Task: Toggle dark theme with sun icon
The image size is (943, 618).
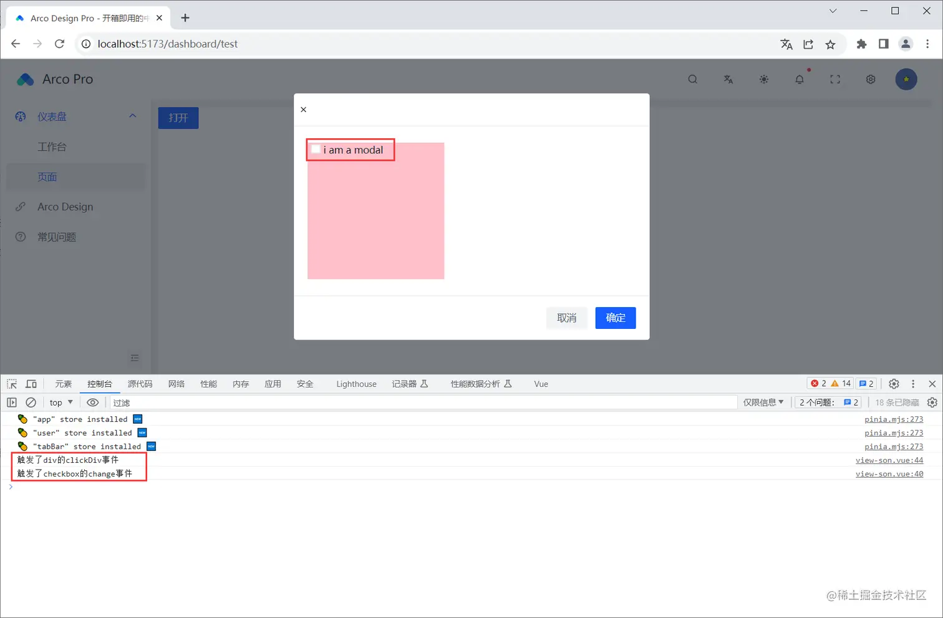Action: pyautogui.click(x=763, y=79)
